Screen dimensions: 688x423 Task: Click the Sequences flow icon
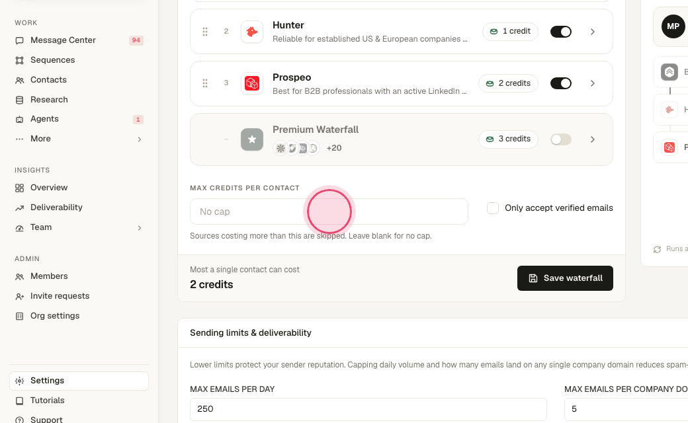pos(19,61)
